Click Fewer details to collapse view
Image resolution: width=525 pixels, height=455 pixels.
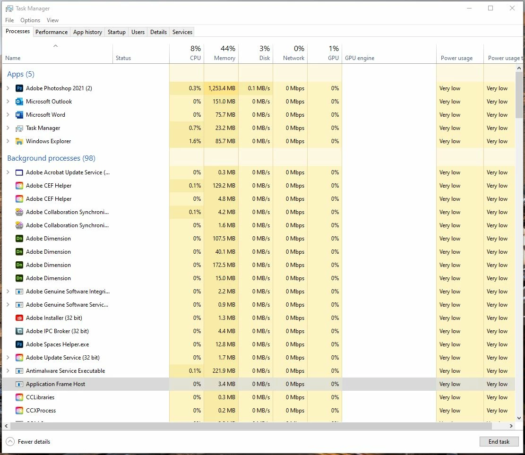coord(28,442)
